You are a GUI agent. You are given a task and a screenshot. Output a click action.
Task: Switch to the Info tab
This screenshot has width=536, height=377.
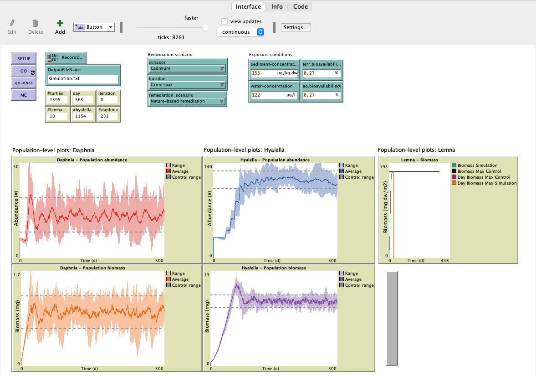point(277,6)
